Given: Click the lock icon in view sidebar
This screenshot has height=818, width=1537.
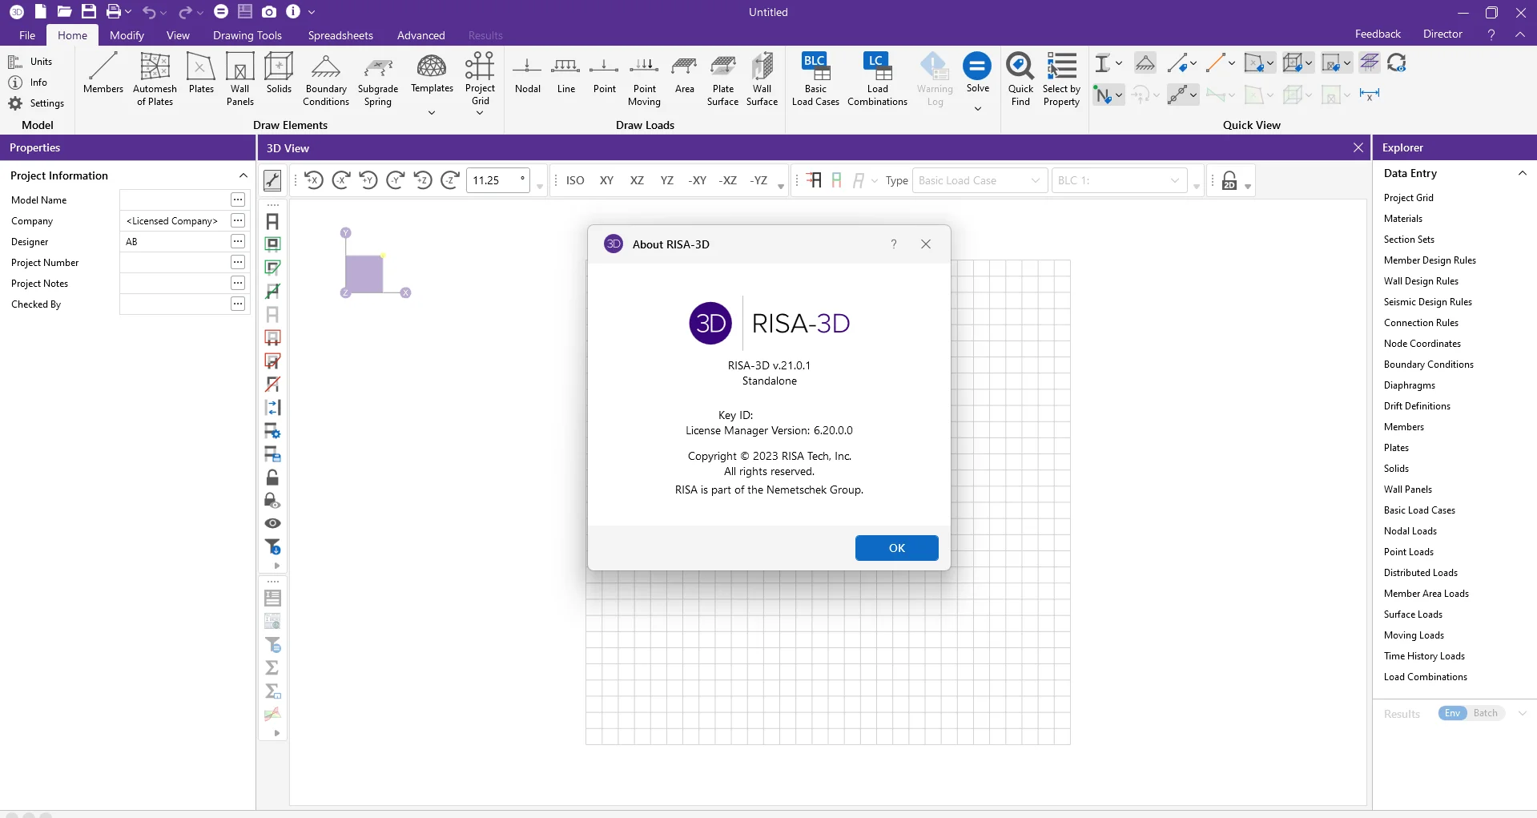Looking at the screenshot, I should coord(272,478).
